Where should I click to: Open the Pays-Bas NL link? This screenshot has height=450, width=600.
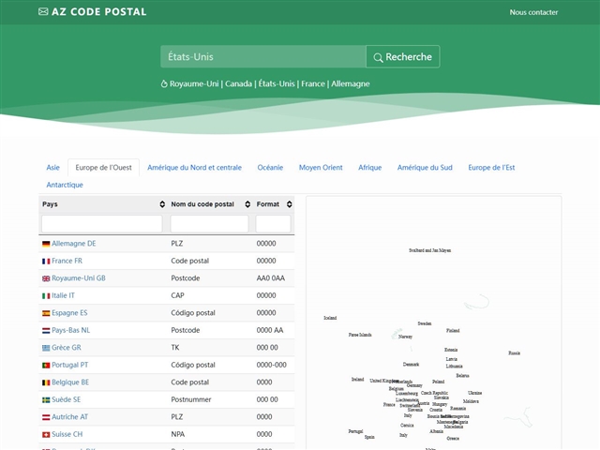pyautogui.click(x=71, y=330)
